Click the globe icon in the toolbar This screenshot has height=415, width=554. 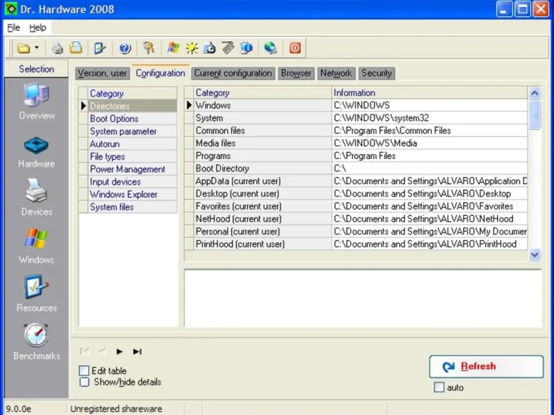pyautogui.click(x=270, y=48)
